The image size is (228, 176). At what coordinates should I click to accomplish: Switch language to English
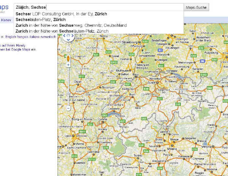pos(11,37)
